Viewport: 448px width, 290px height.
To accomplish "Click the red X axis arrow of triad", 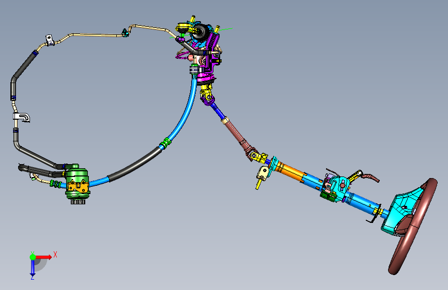I will click(44, 257).
